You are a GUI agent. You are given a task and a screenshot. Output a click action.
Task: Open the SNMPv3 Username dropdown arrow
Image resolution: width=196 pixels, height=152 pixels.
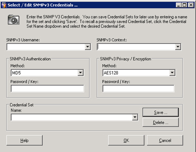pos(88,47)
